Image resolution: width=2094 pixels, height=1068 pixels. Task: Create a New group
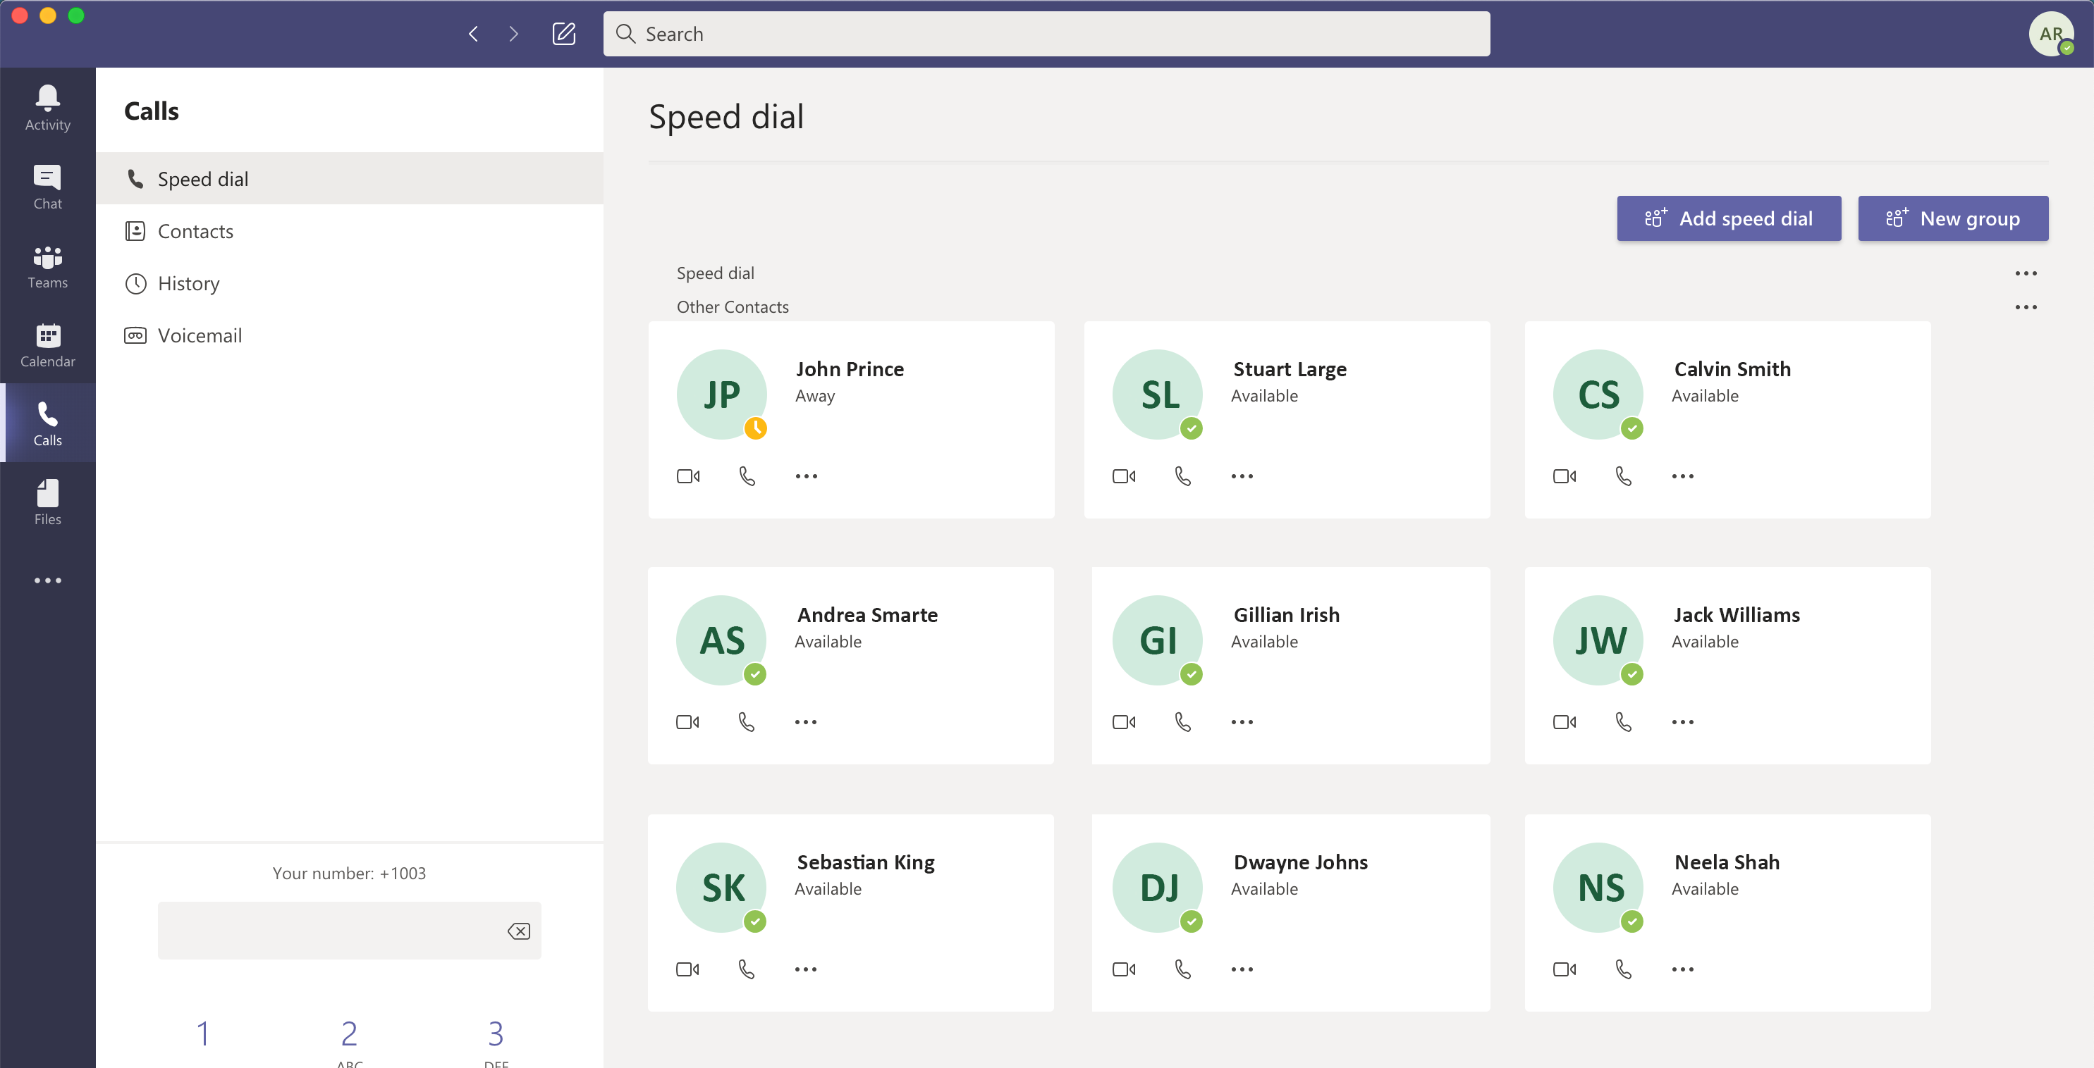[1954, 218]
